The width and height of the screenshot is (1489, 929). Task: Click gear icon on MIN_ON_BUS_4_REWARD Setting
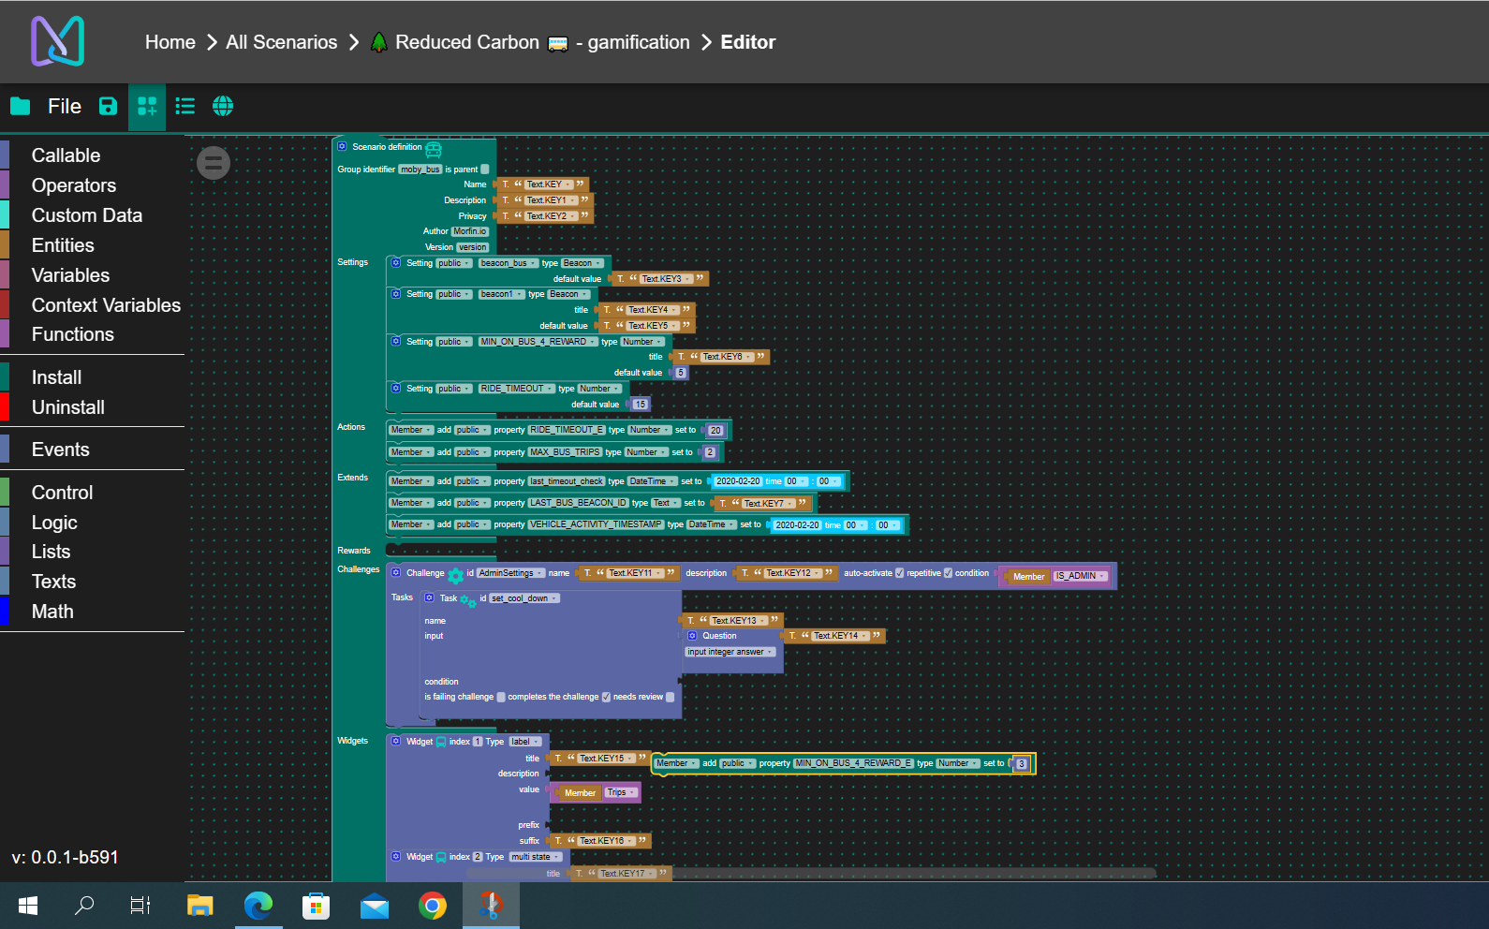pyautogui.click(x=396, y=342)
